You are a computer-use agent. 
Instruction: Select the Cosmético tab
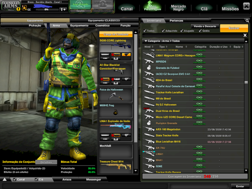pyautogui.click(x=102, y=26)
